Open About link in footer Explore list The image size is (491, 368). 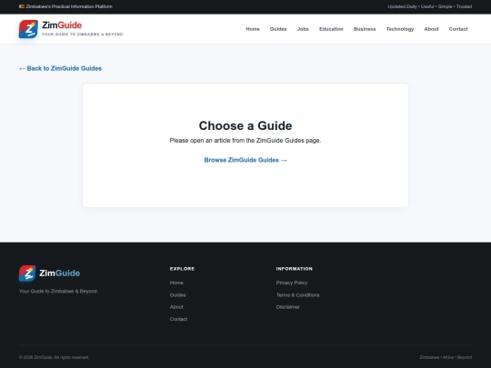pos(176,307)
